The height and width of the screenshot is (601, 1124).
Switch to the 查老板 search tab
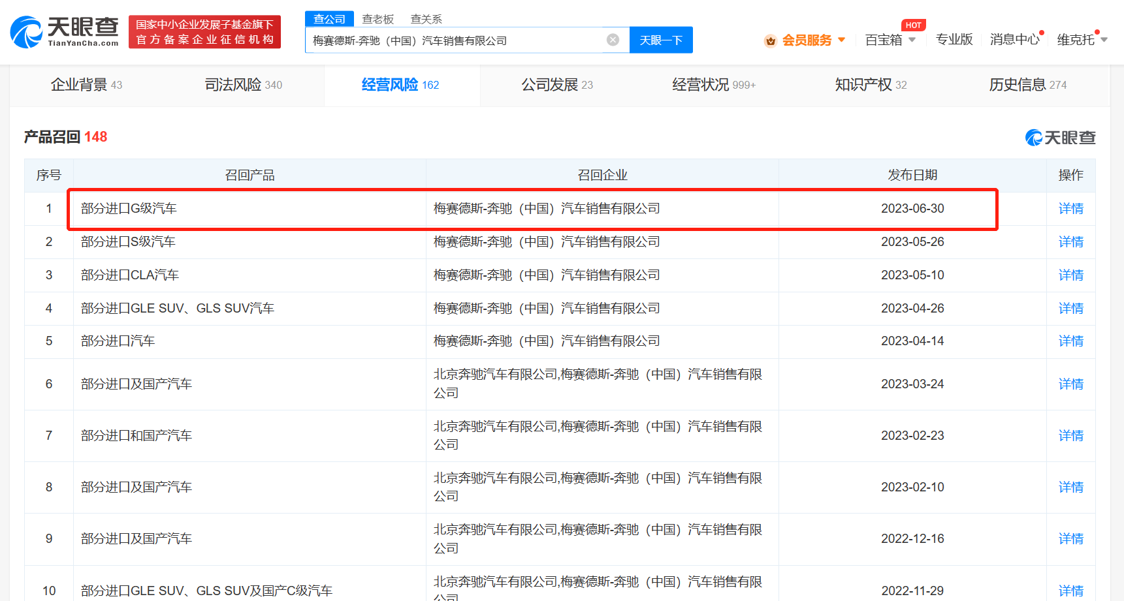coord(377,19)
